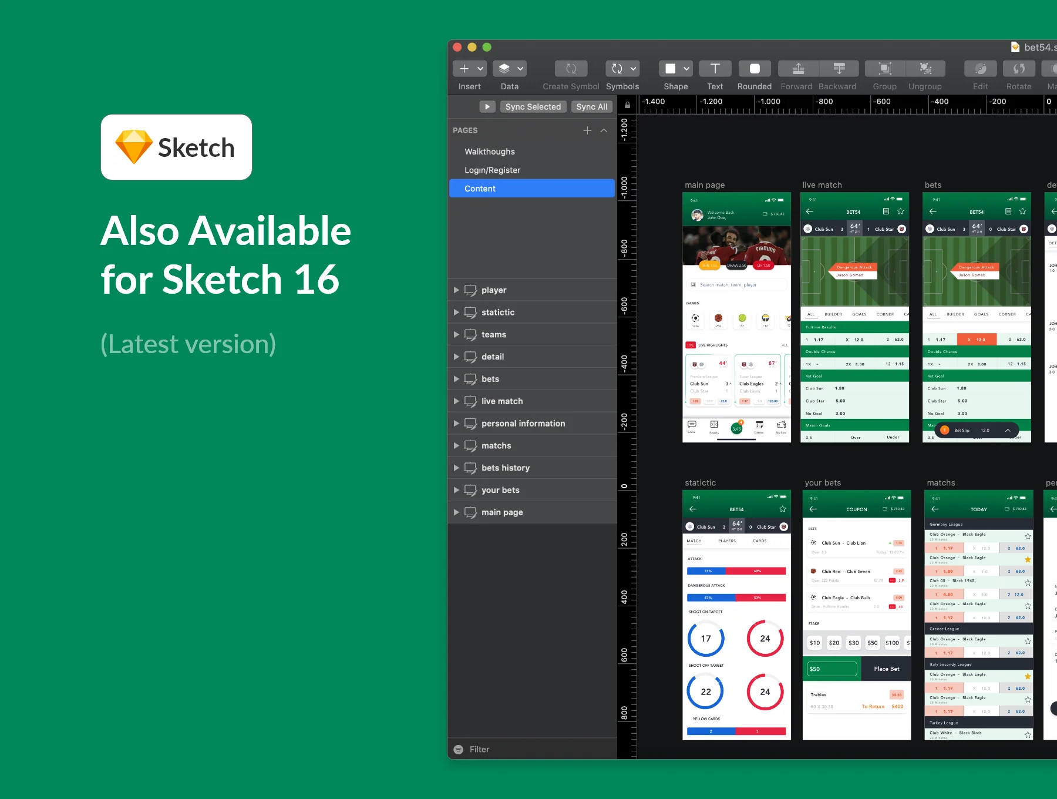
Task: Click Bet Slip pill on bets artboard
Action: 977,430
